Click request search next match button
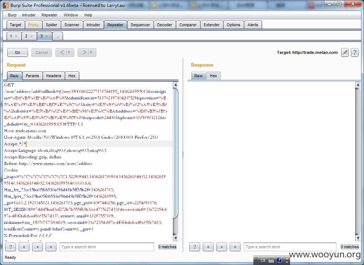Screen dimensions: 364x265 (x=51, y=247)
